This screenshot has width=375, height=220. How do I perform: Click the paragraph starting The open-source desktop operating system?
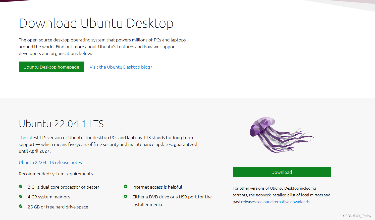pyautogui.click(x=102, y=47)
